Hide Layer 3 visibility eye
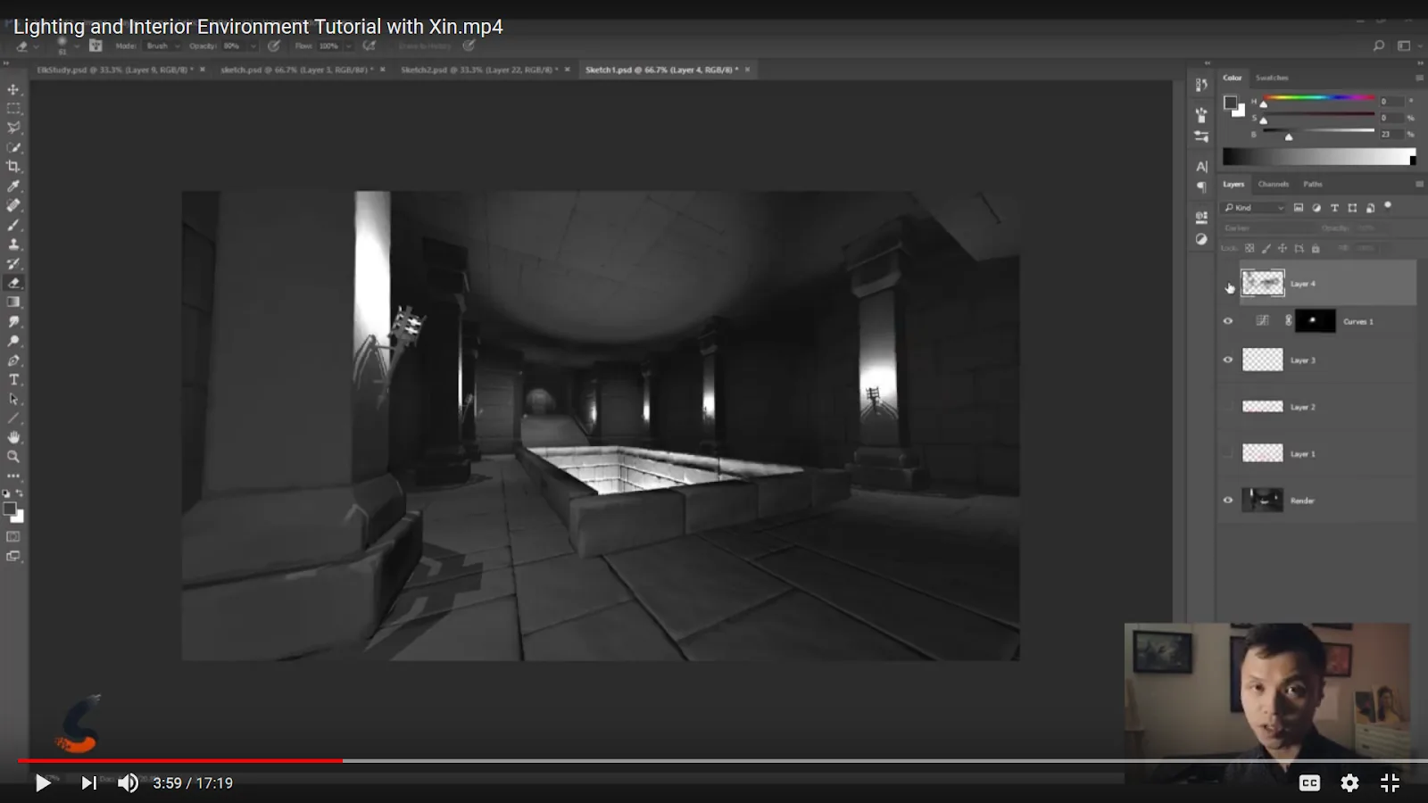The height and width of the screenshot is (803, 1428). tap(1228, 360)
